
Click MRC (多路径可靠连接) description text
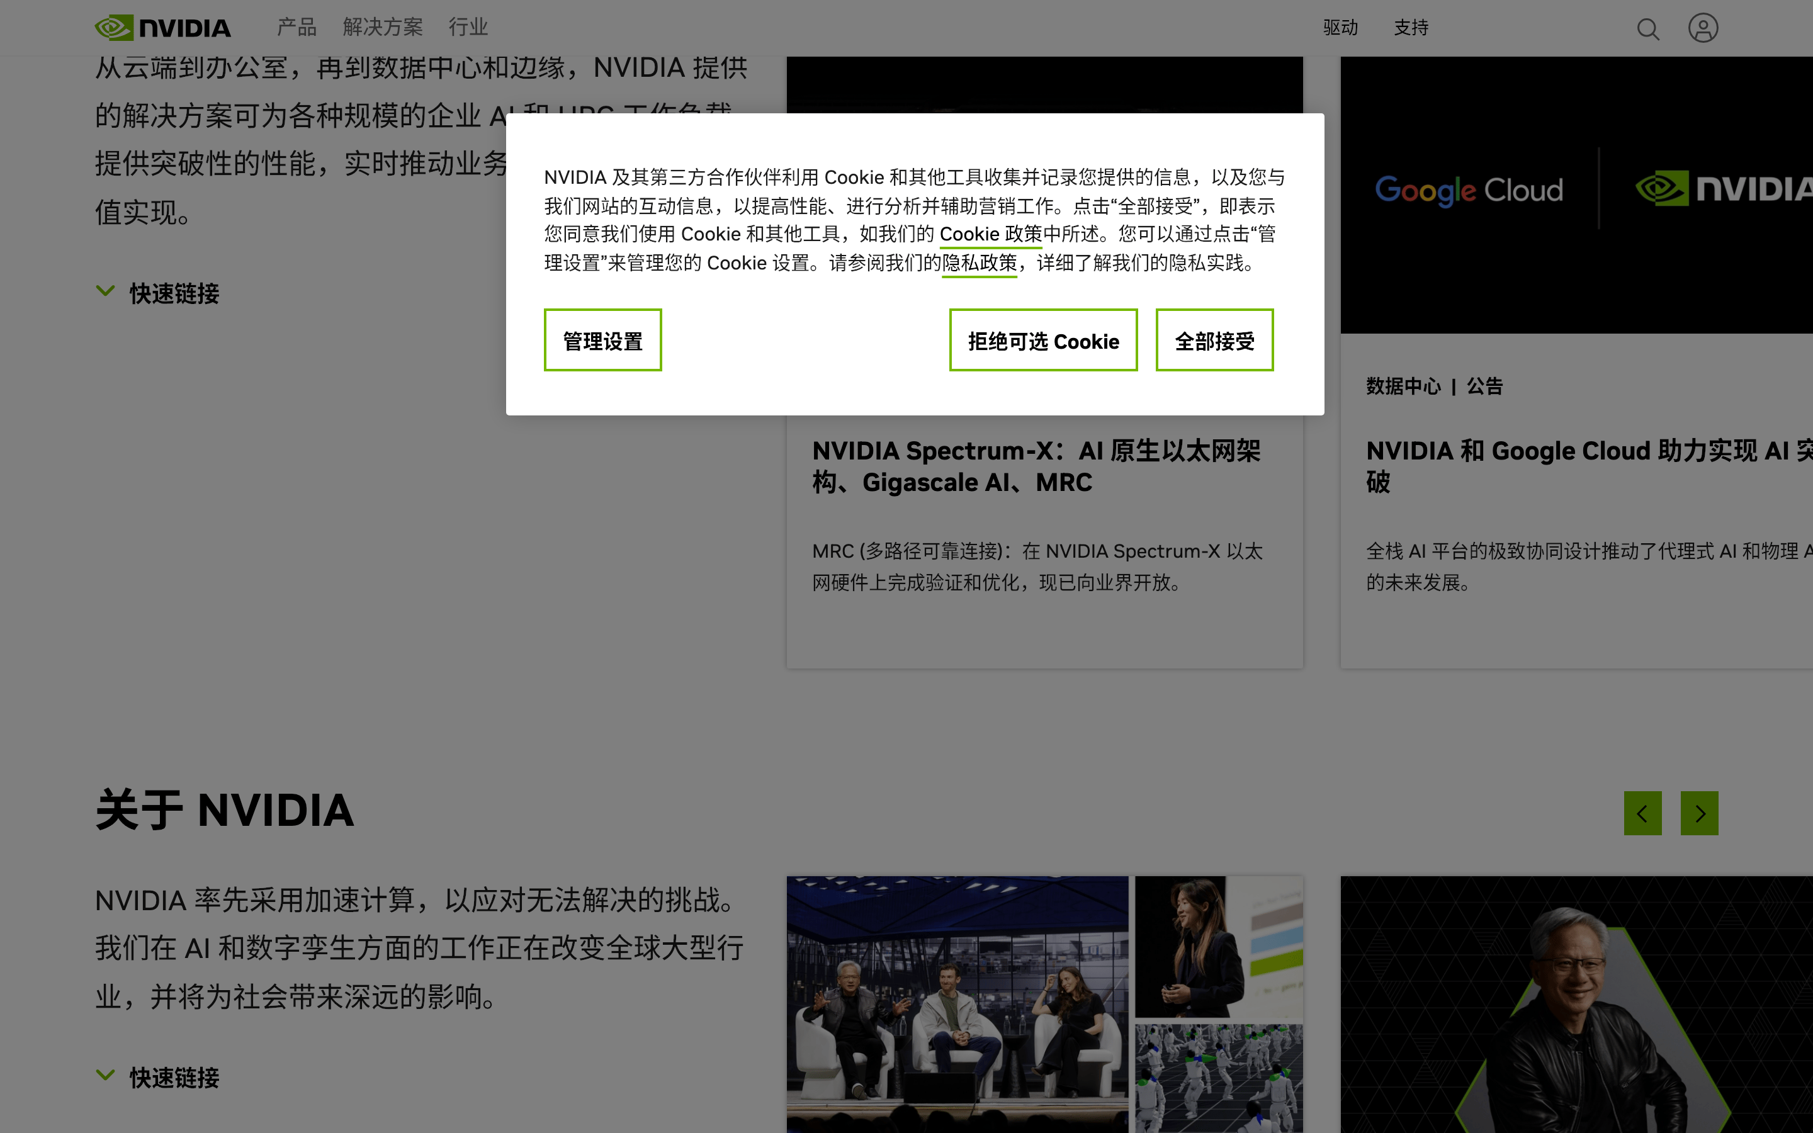1037,566
